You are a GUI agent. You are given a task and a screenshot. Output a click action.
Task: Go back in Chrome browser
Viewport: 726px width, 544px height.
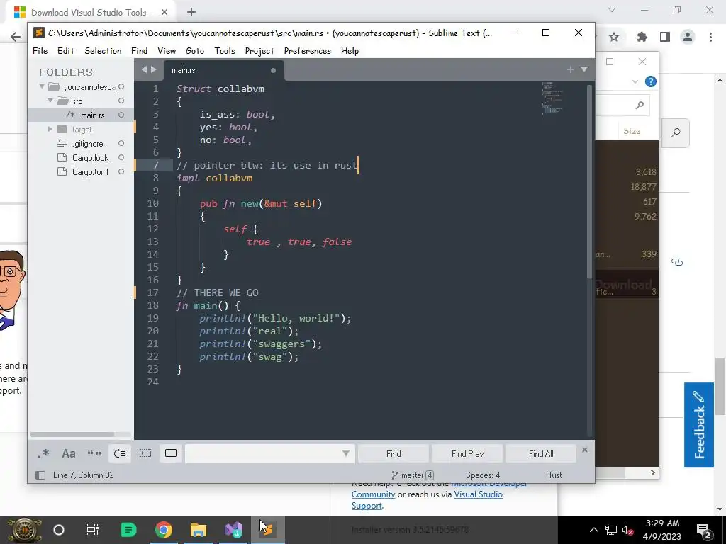[16, 37]
